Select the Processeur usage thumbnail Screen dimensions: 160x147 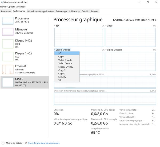pos(8,21)
